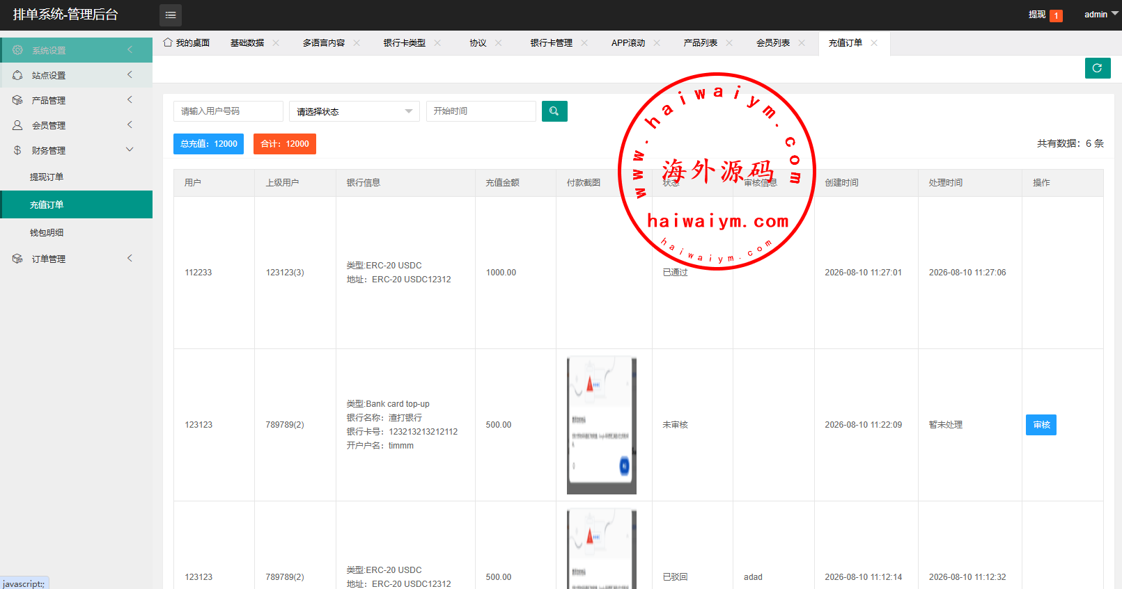The height and width of the screenshot is (589, 1122).
Task: Close the 会员列表 tab
Action: (x=802, y=43)
